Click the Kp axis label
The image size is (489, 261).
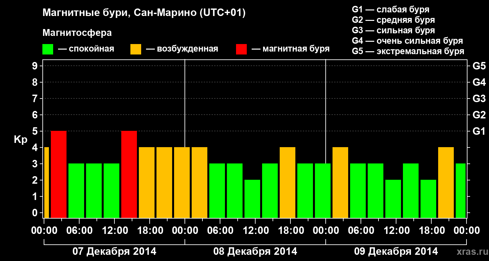pyautogui.click(x=21, y=140)
